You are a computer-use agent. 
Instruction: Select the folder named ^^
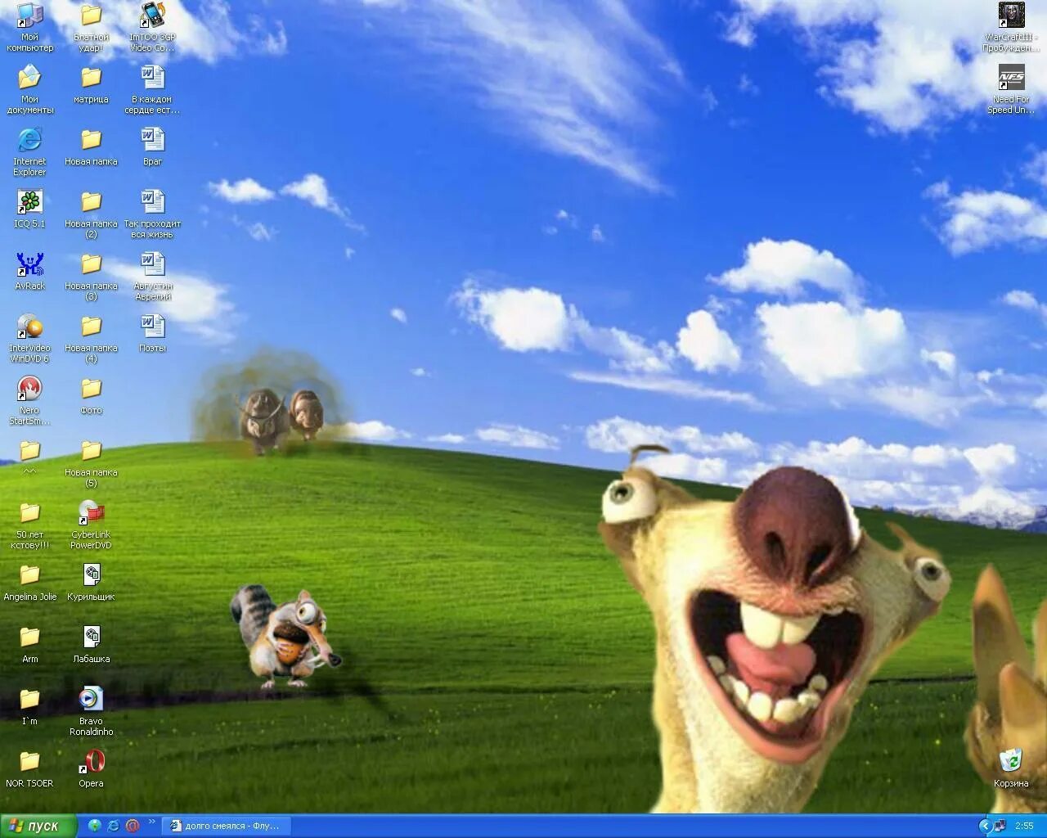click(x=29, y=457)
